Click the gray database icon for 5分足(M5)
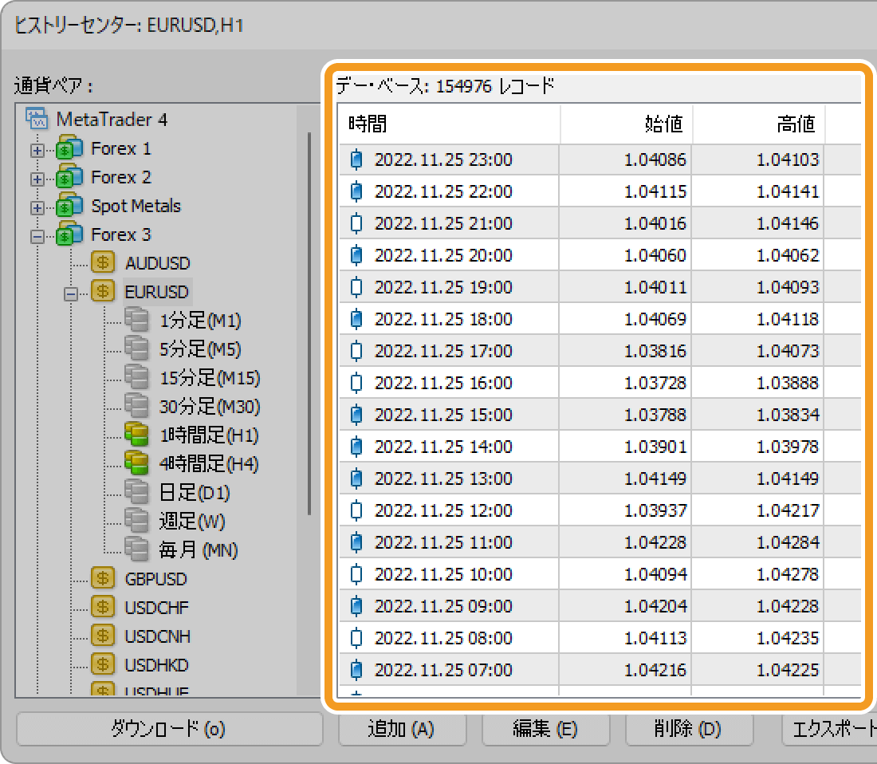The height and width of the screenshot is (764, 877). tap(136, 349)
